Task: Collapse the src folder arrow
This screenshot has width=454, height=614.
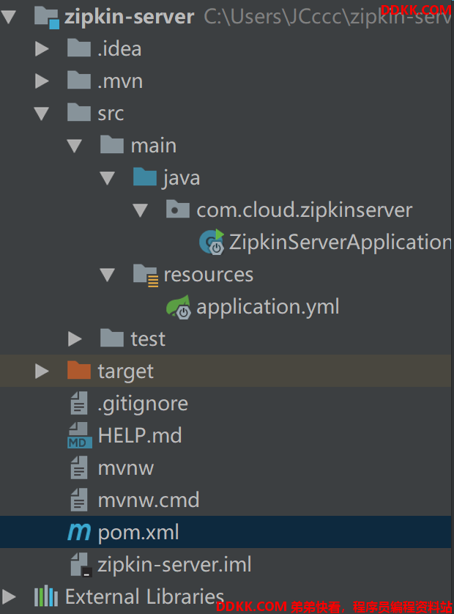Action: click(42, 114)
